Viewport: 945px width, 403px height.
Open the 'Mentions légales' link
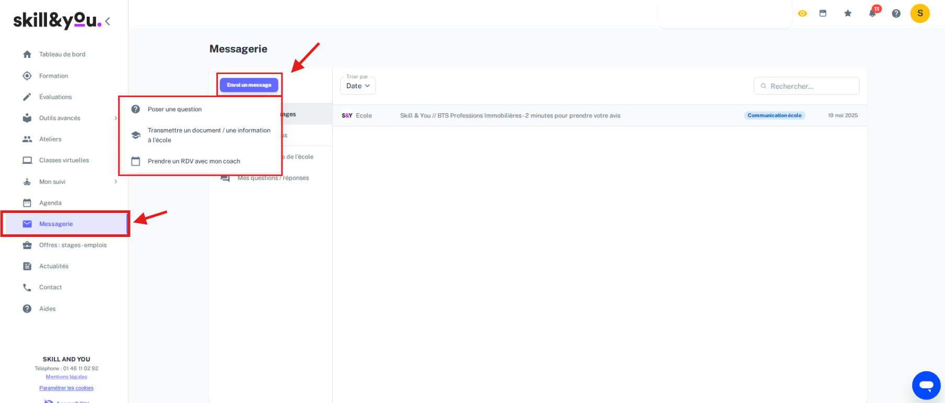[x=66, y=377]
